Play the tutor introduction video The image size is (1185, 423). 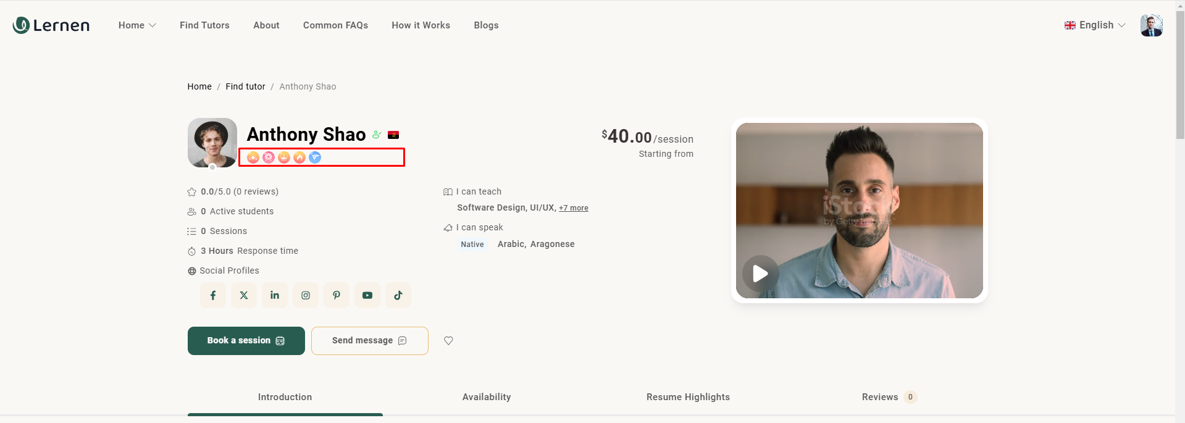pos(760,274)
